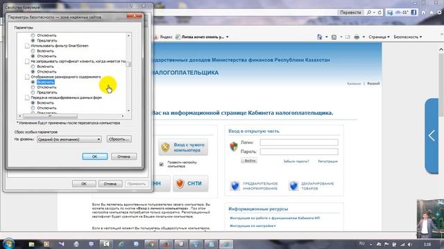Click the volume icon in system tray
The height and width of the screenshot is (249, 444).
[x=410, y=244]
